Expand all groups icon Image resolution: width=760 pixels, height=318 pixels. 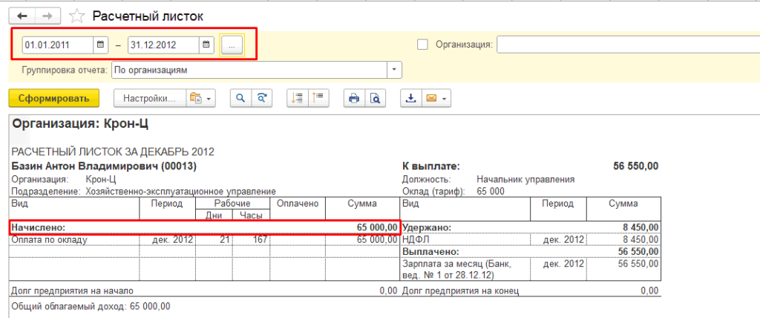tap(298, 98)
